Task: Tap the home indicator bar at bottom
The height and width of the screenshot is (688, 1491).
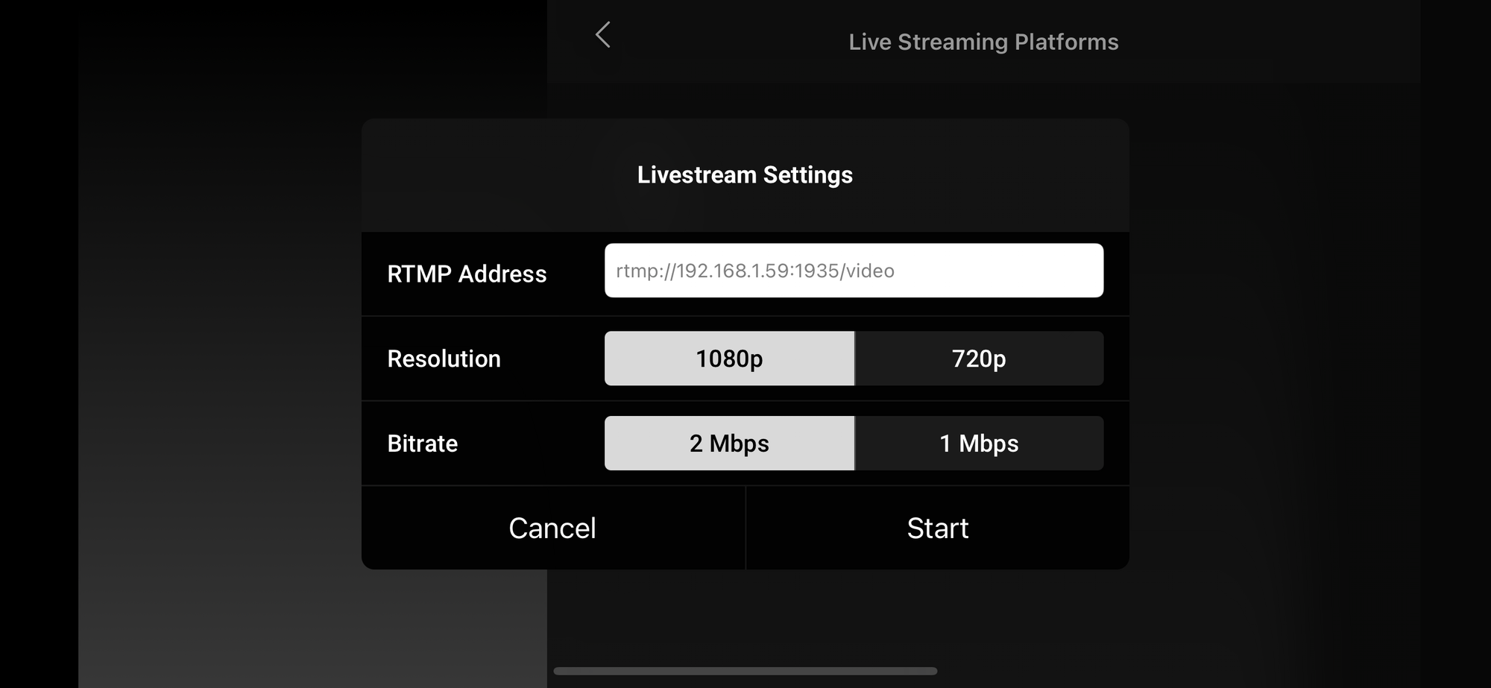Action: 745,670
